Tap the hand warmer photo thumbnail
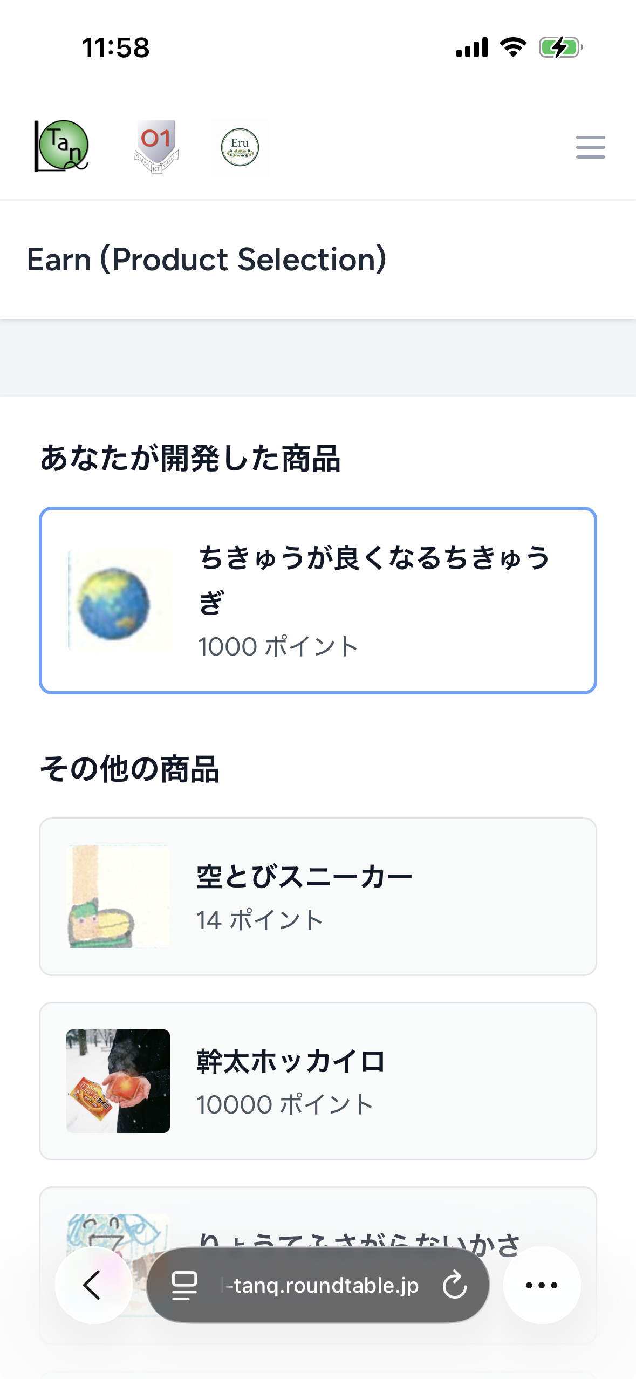The width and height of the screenshot is (636, 1379). point(118,1081)
